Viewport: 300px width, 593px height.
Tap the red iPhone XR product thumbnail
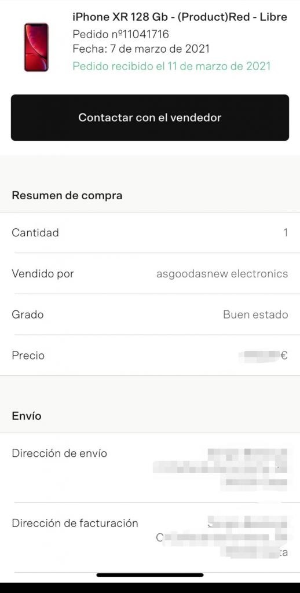coord(36,47)
